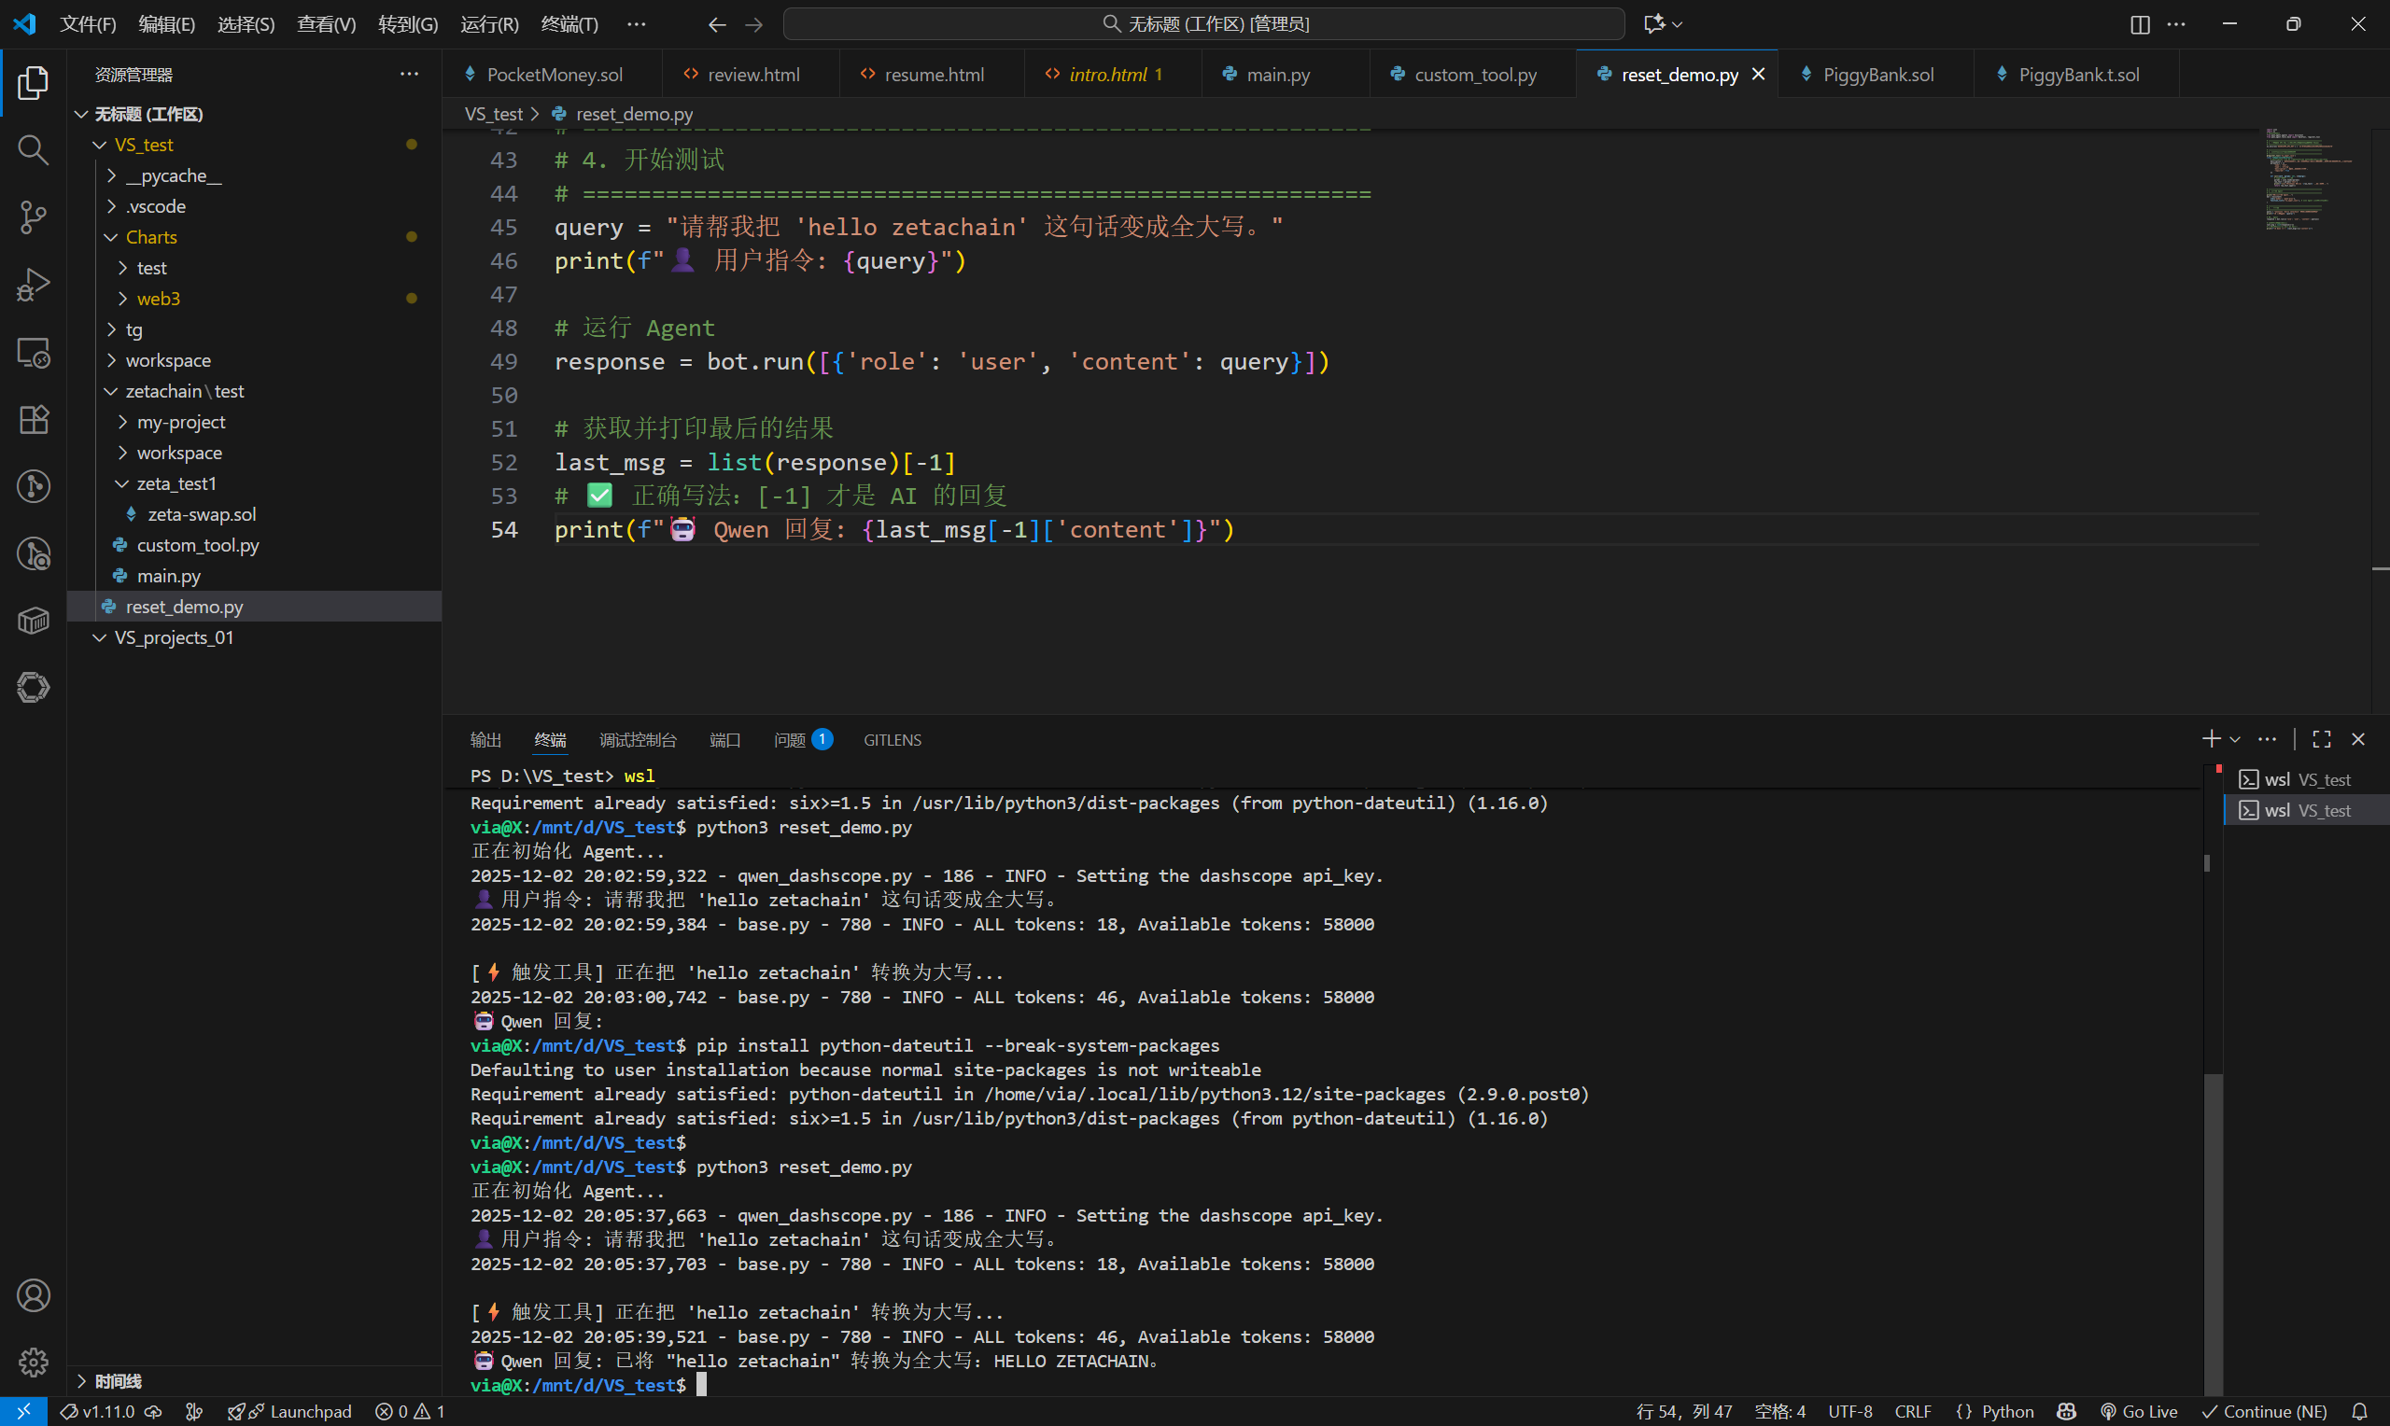
Task: Maximize the terminal panel size
Action: tap(2322, 739)
